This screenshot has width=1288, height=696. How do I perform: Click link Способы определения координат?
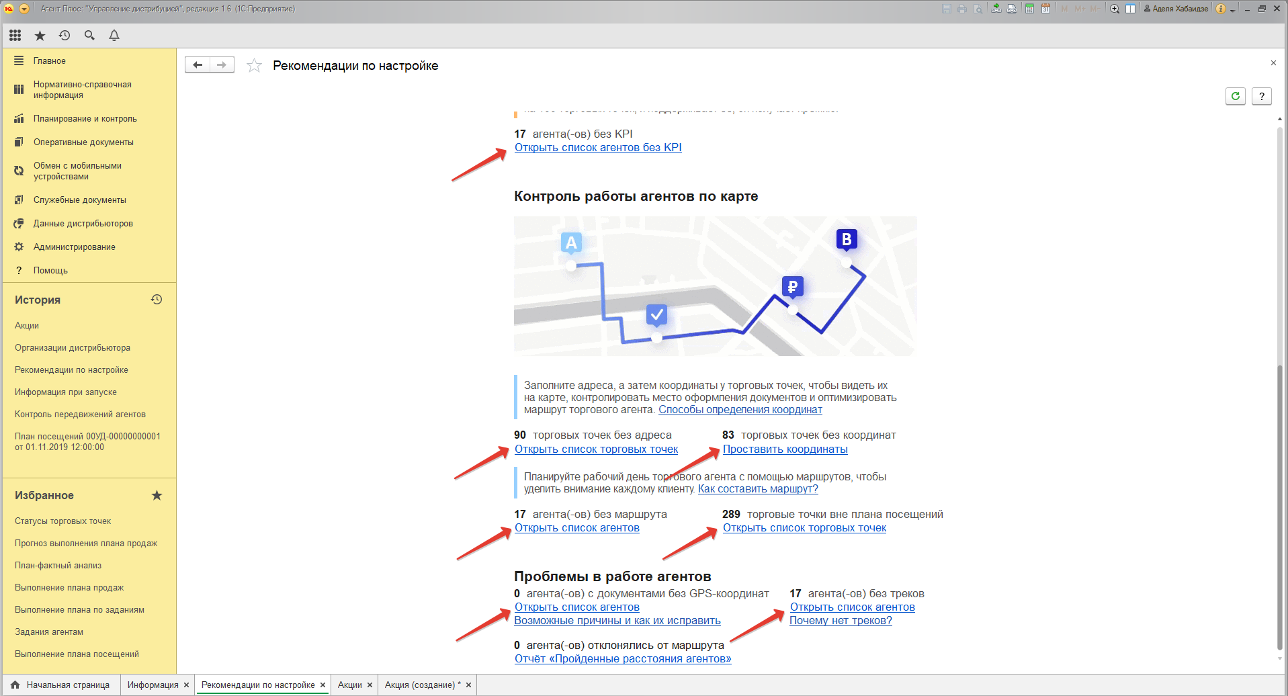click(x=740, y=409)
